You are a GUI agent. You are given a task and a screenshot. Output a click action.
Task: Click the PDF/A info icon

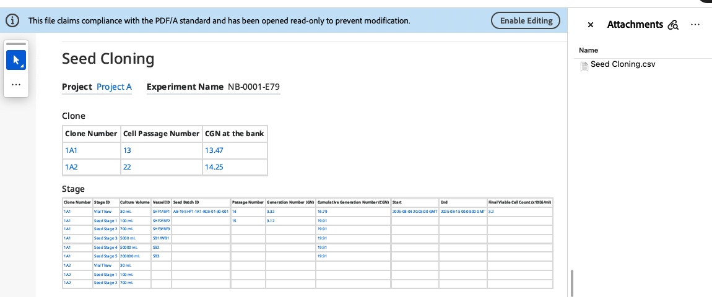(x=12, y=21)
